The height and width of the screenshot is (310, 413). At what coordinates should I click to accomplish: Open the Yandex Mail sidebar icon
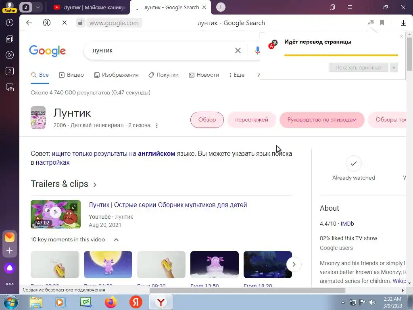tap(10, 237)
